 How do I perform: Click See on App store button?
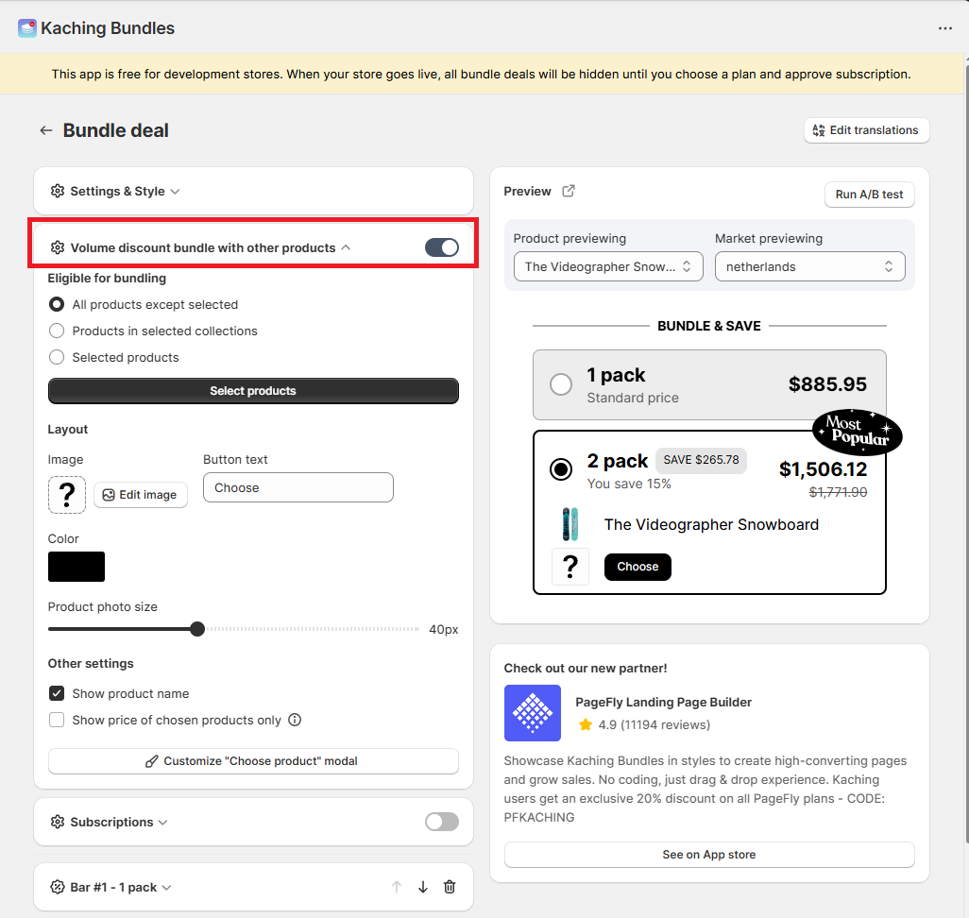709,855
